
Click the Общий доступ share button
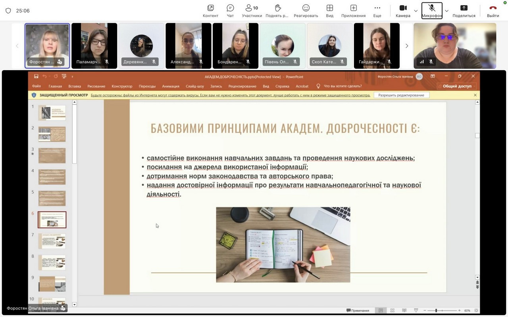[x=457, y=86]
